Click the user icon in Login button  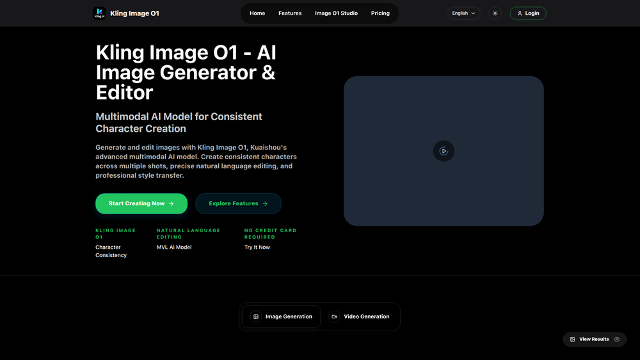pos(520,13)
